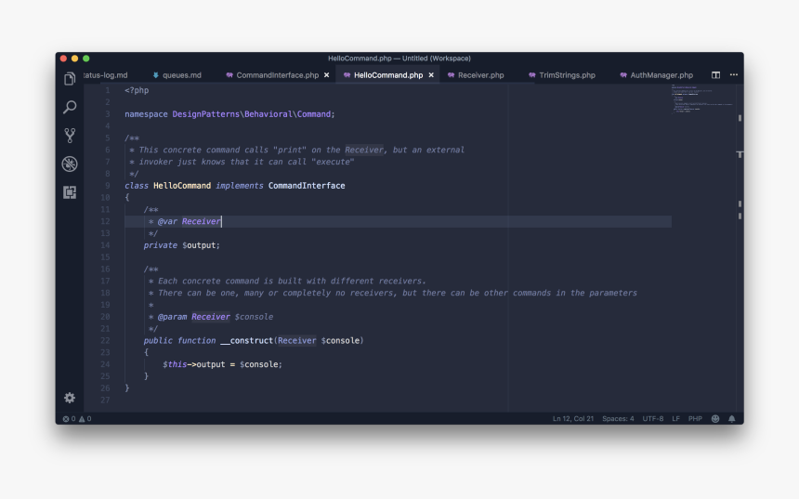Open the Source Control view
This screenshot has width=799, height=499.
tap(70, 136)
